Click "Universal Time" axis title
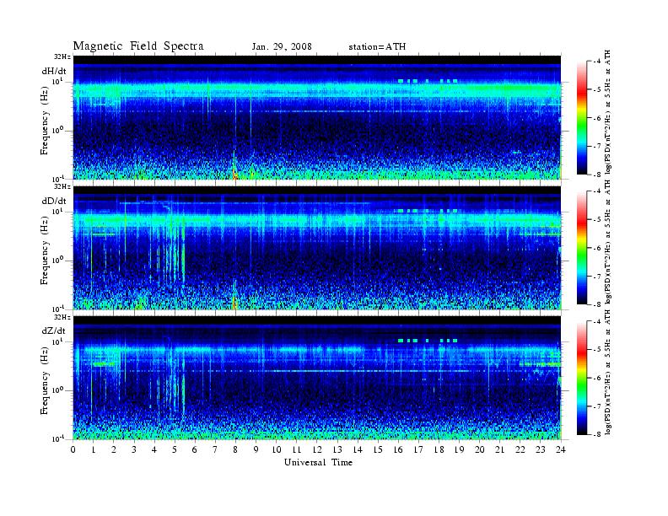This screenshot has height=516, width=668. point(318,462)
